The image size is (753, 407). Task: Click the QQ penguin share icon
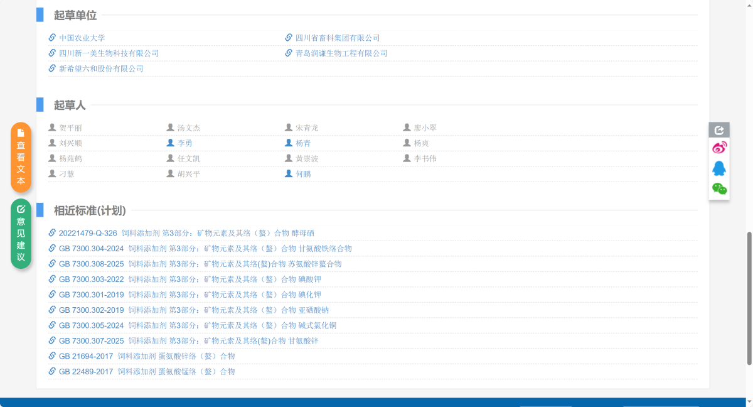[719, 168]
